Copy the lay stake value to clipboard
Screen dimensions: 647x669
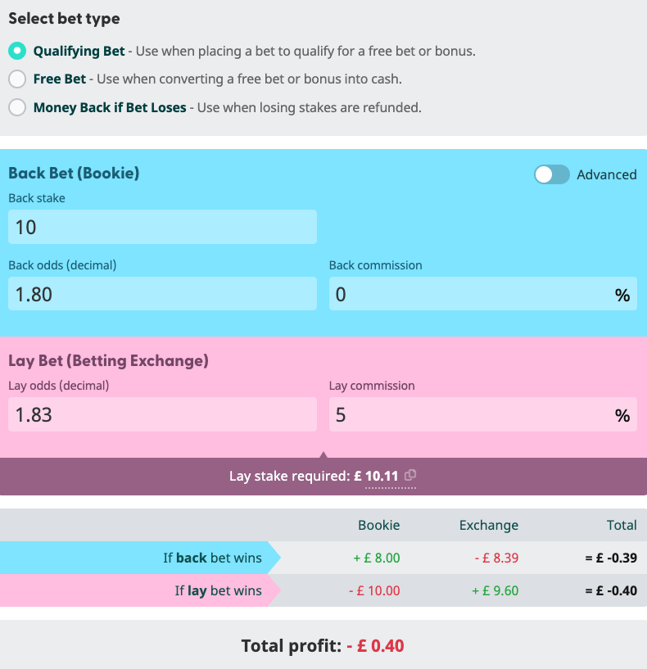409,476
